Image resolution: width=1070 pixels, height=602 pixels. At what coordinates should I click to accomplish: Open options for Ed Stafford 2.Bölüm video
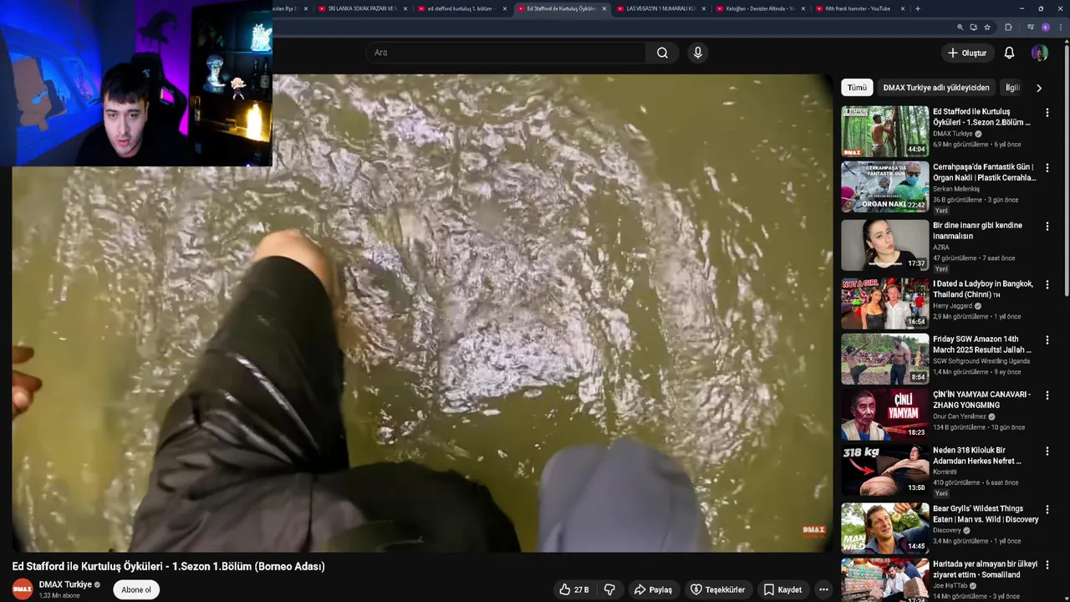click(1047, 112)
